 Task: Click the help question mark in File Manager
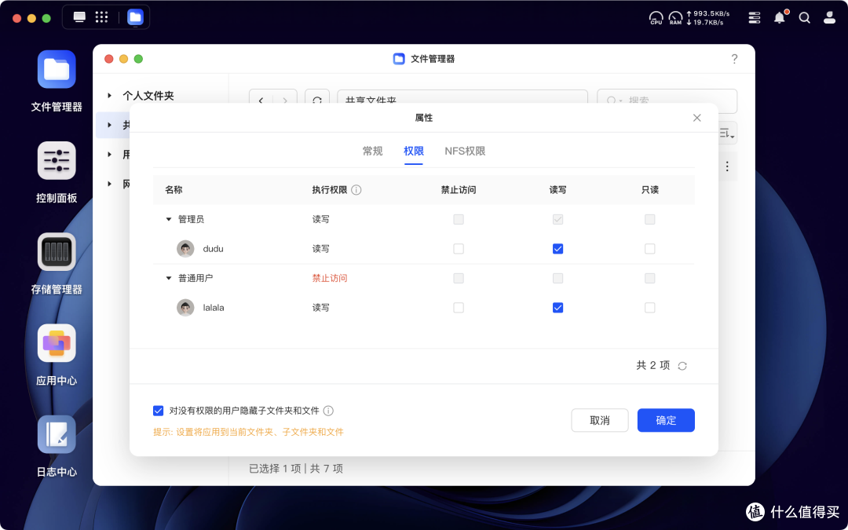tap(734, 59)
